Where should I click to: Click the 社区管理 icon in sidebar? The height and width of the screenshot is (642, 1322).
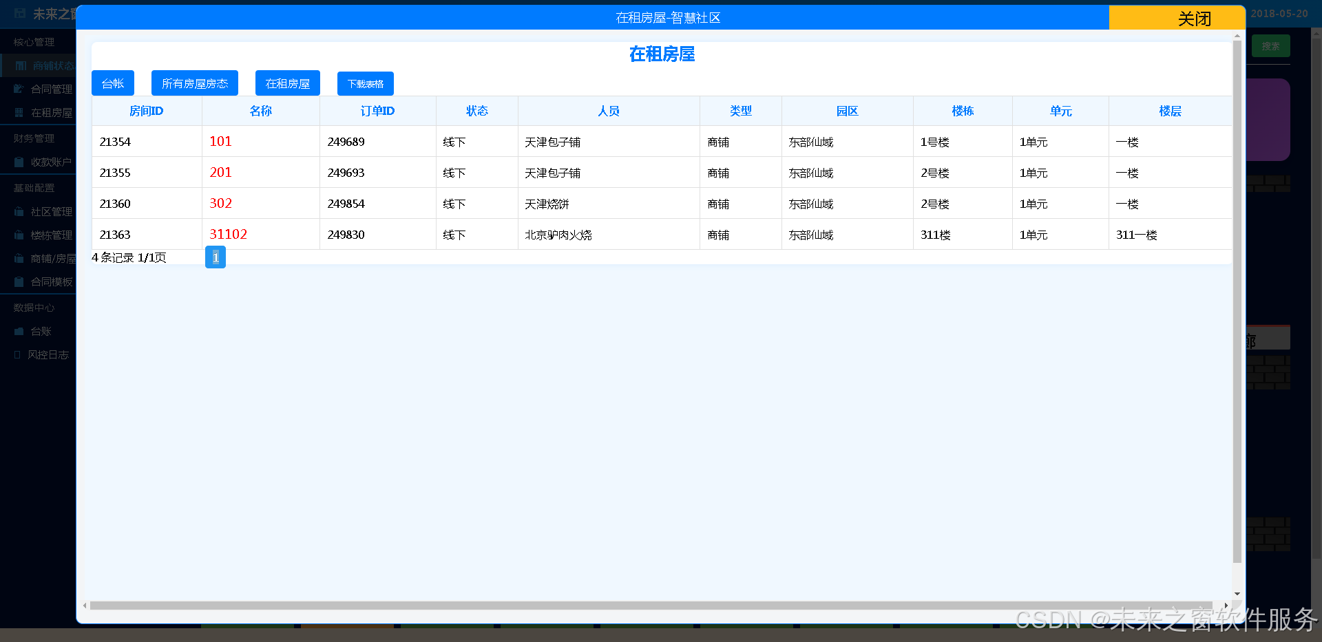(x=19, y=212)
